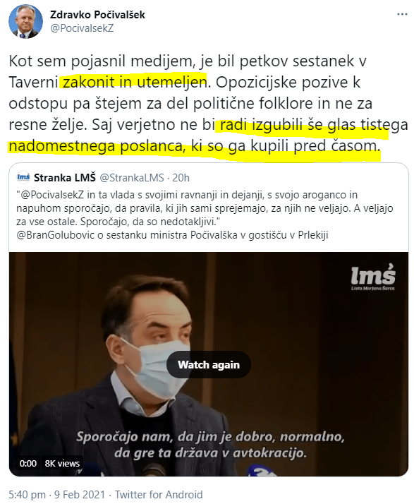The height and width of the screenshot is (504, 414).
Task: Click the 0:00 video time indicator
Action: (x=28, y=463)
